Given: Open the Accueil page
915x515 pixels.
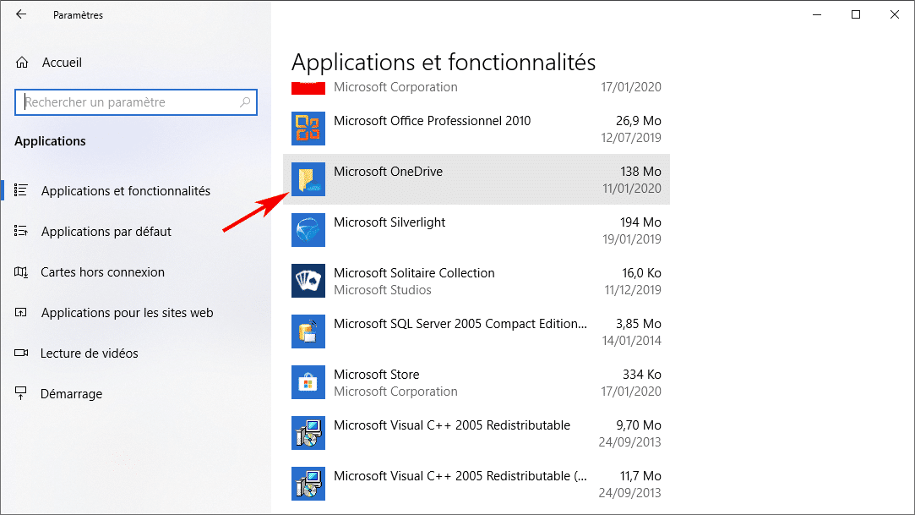Looking at the screenshot, I should tap(62, 63).
